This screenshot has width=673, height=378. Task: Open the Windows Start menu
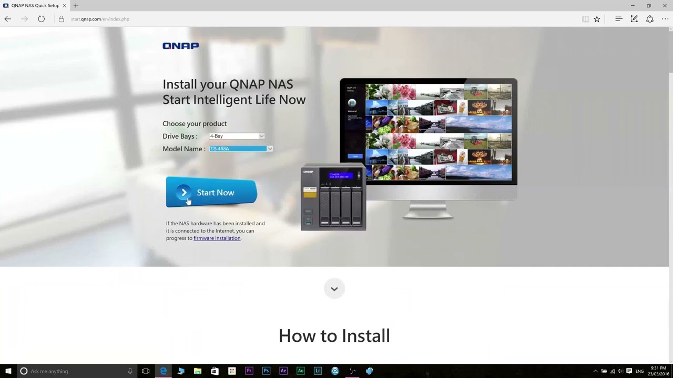click(x=8, y=371)
